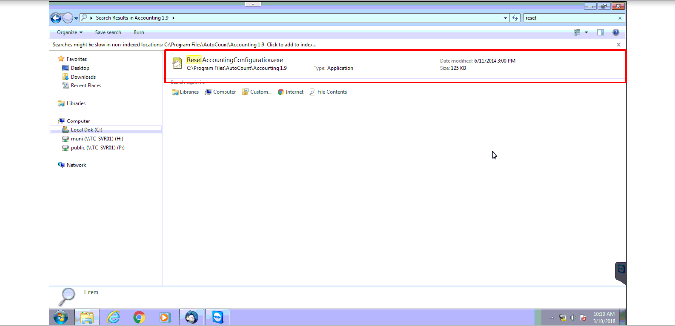
Task: Search again in Computer
Action: (221, 92)
